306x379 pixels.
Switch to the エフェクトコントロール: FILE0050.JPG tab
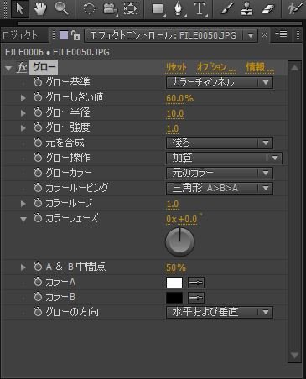point(163,35)
